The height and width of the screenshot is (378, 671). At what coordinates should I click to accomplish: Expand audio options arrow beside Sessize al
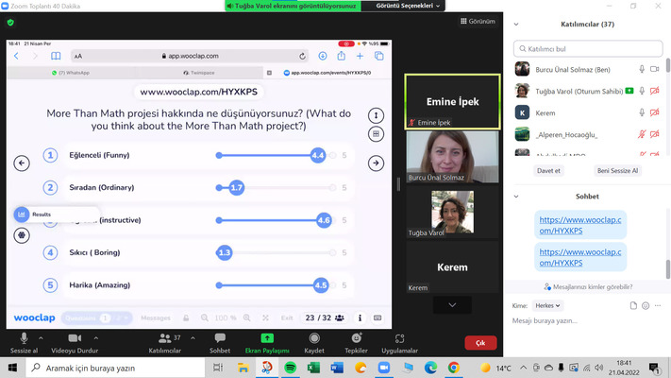[x=41, y=338]
